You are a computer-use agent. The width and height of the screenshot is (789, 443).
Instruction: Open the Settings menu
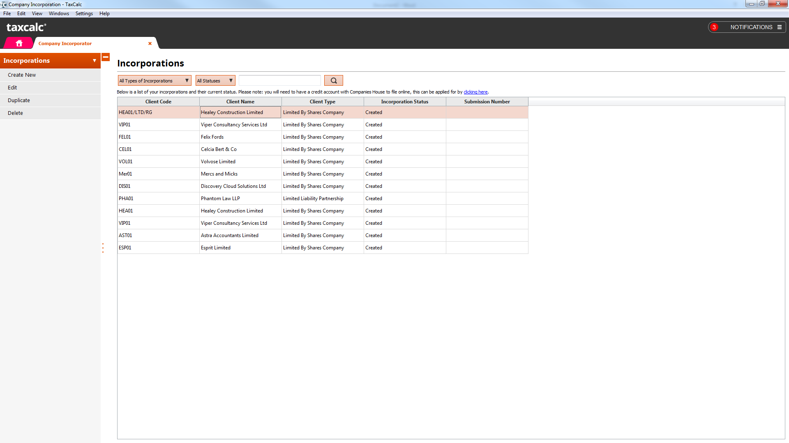coord(84,14)
